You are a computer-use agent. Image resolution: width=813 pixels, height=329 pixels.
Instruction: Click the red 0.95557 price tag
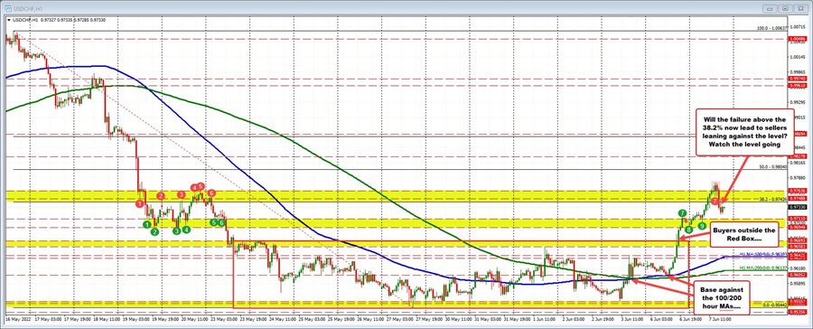(x=798, y=302)
